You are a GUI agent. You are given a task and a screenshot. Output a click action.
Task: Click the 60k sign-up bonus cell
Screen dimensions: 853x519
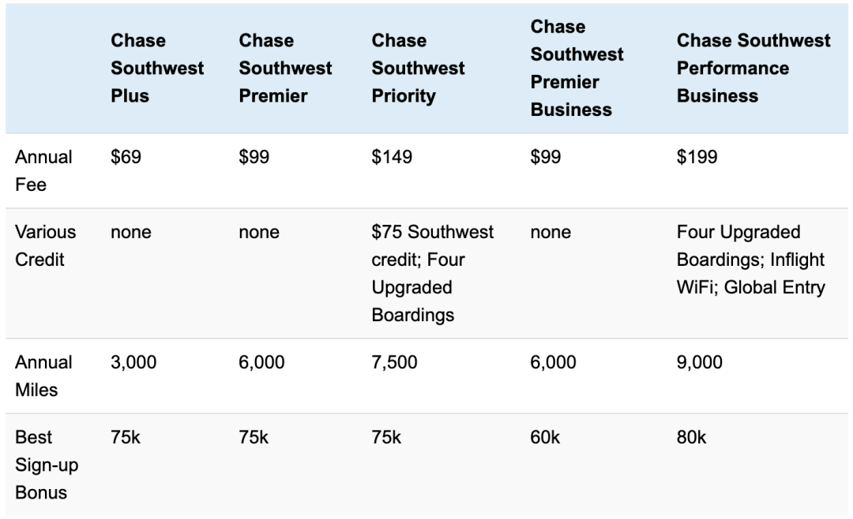click(545, 438)
